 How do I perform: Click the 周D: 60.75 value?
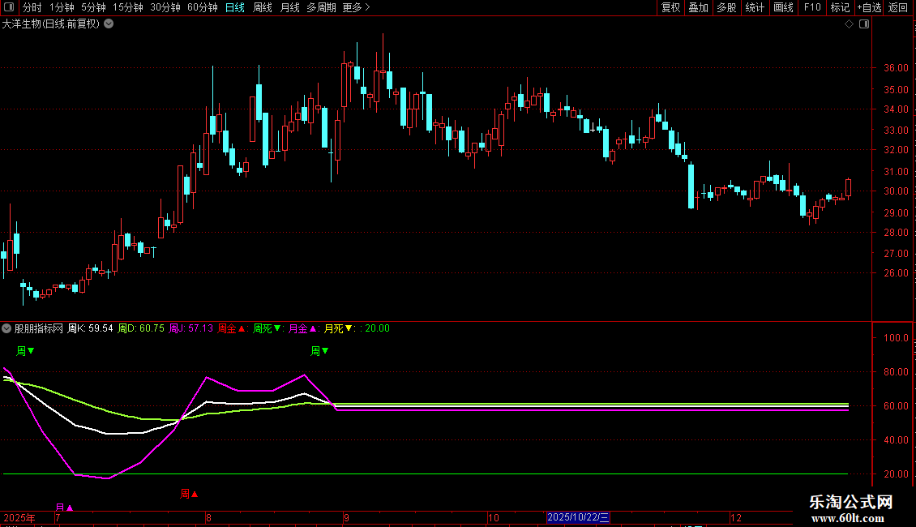click(141, 328)
